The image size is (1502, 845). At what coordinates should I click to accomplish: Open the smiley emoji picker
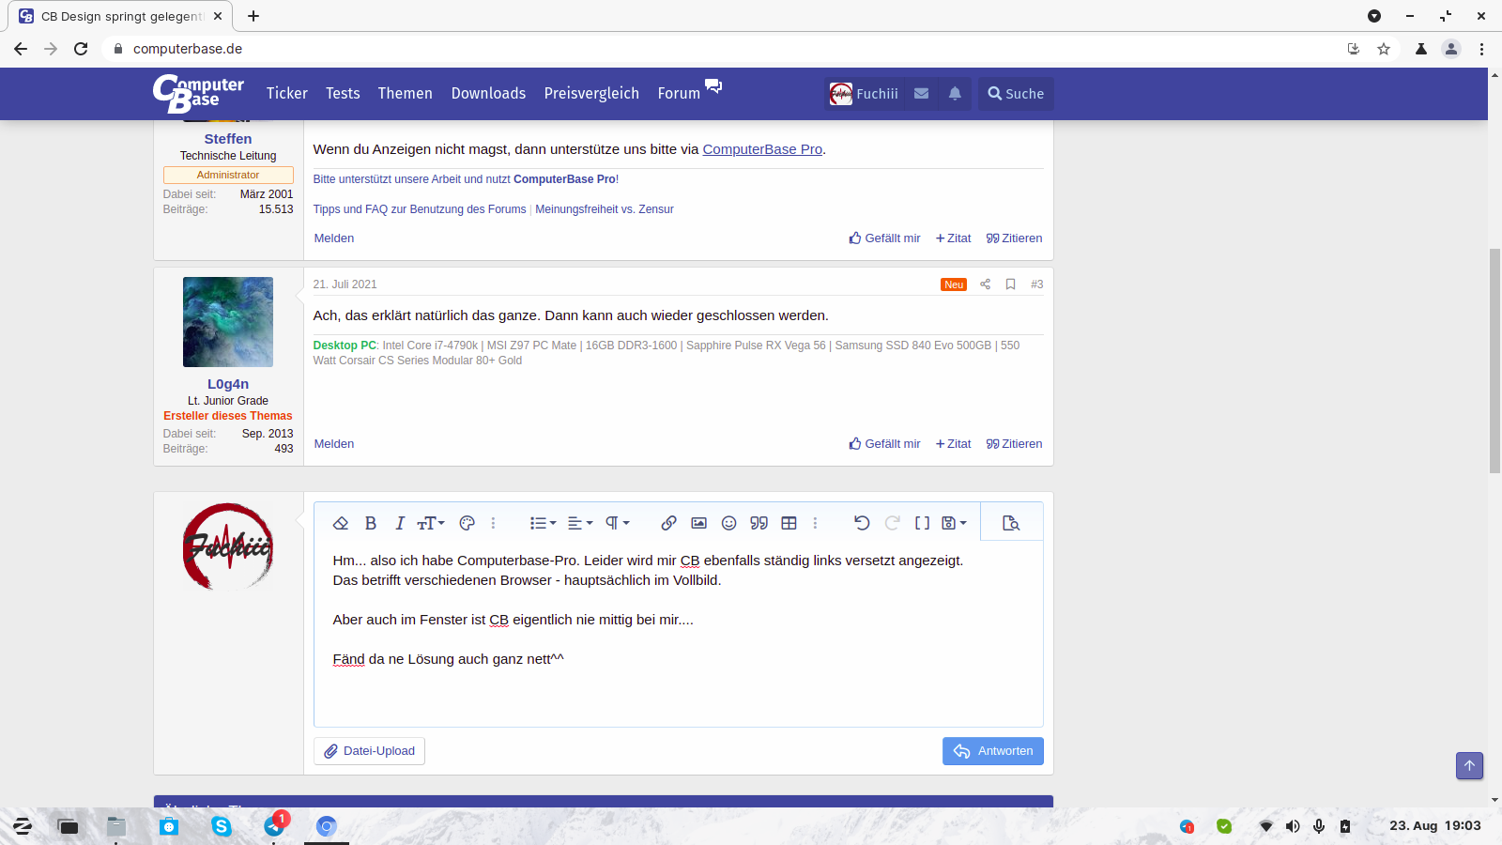coord(728,523)
